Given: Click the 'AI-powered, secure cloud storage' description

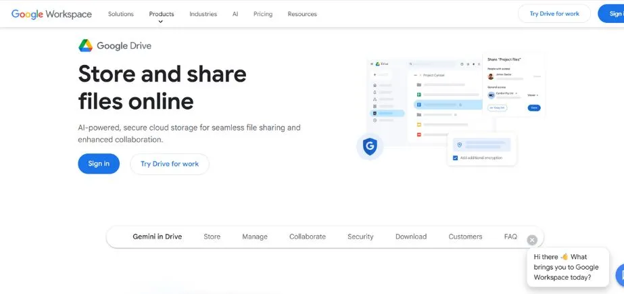Looking at the screenshot, I should [x=189, y=134].
